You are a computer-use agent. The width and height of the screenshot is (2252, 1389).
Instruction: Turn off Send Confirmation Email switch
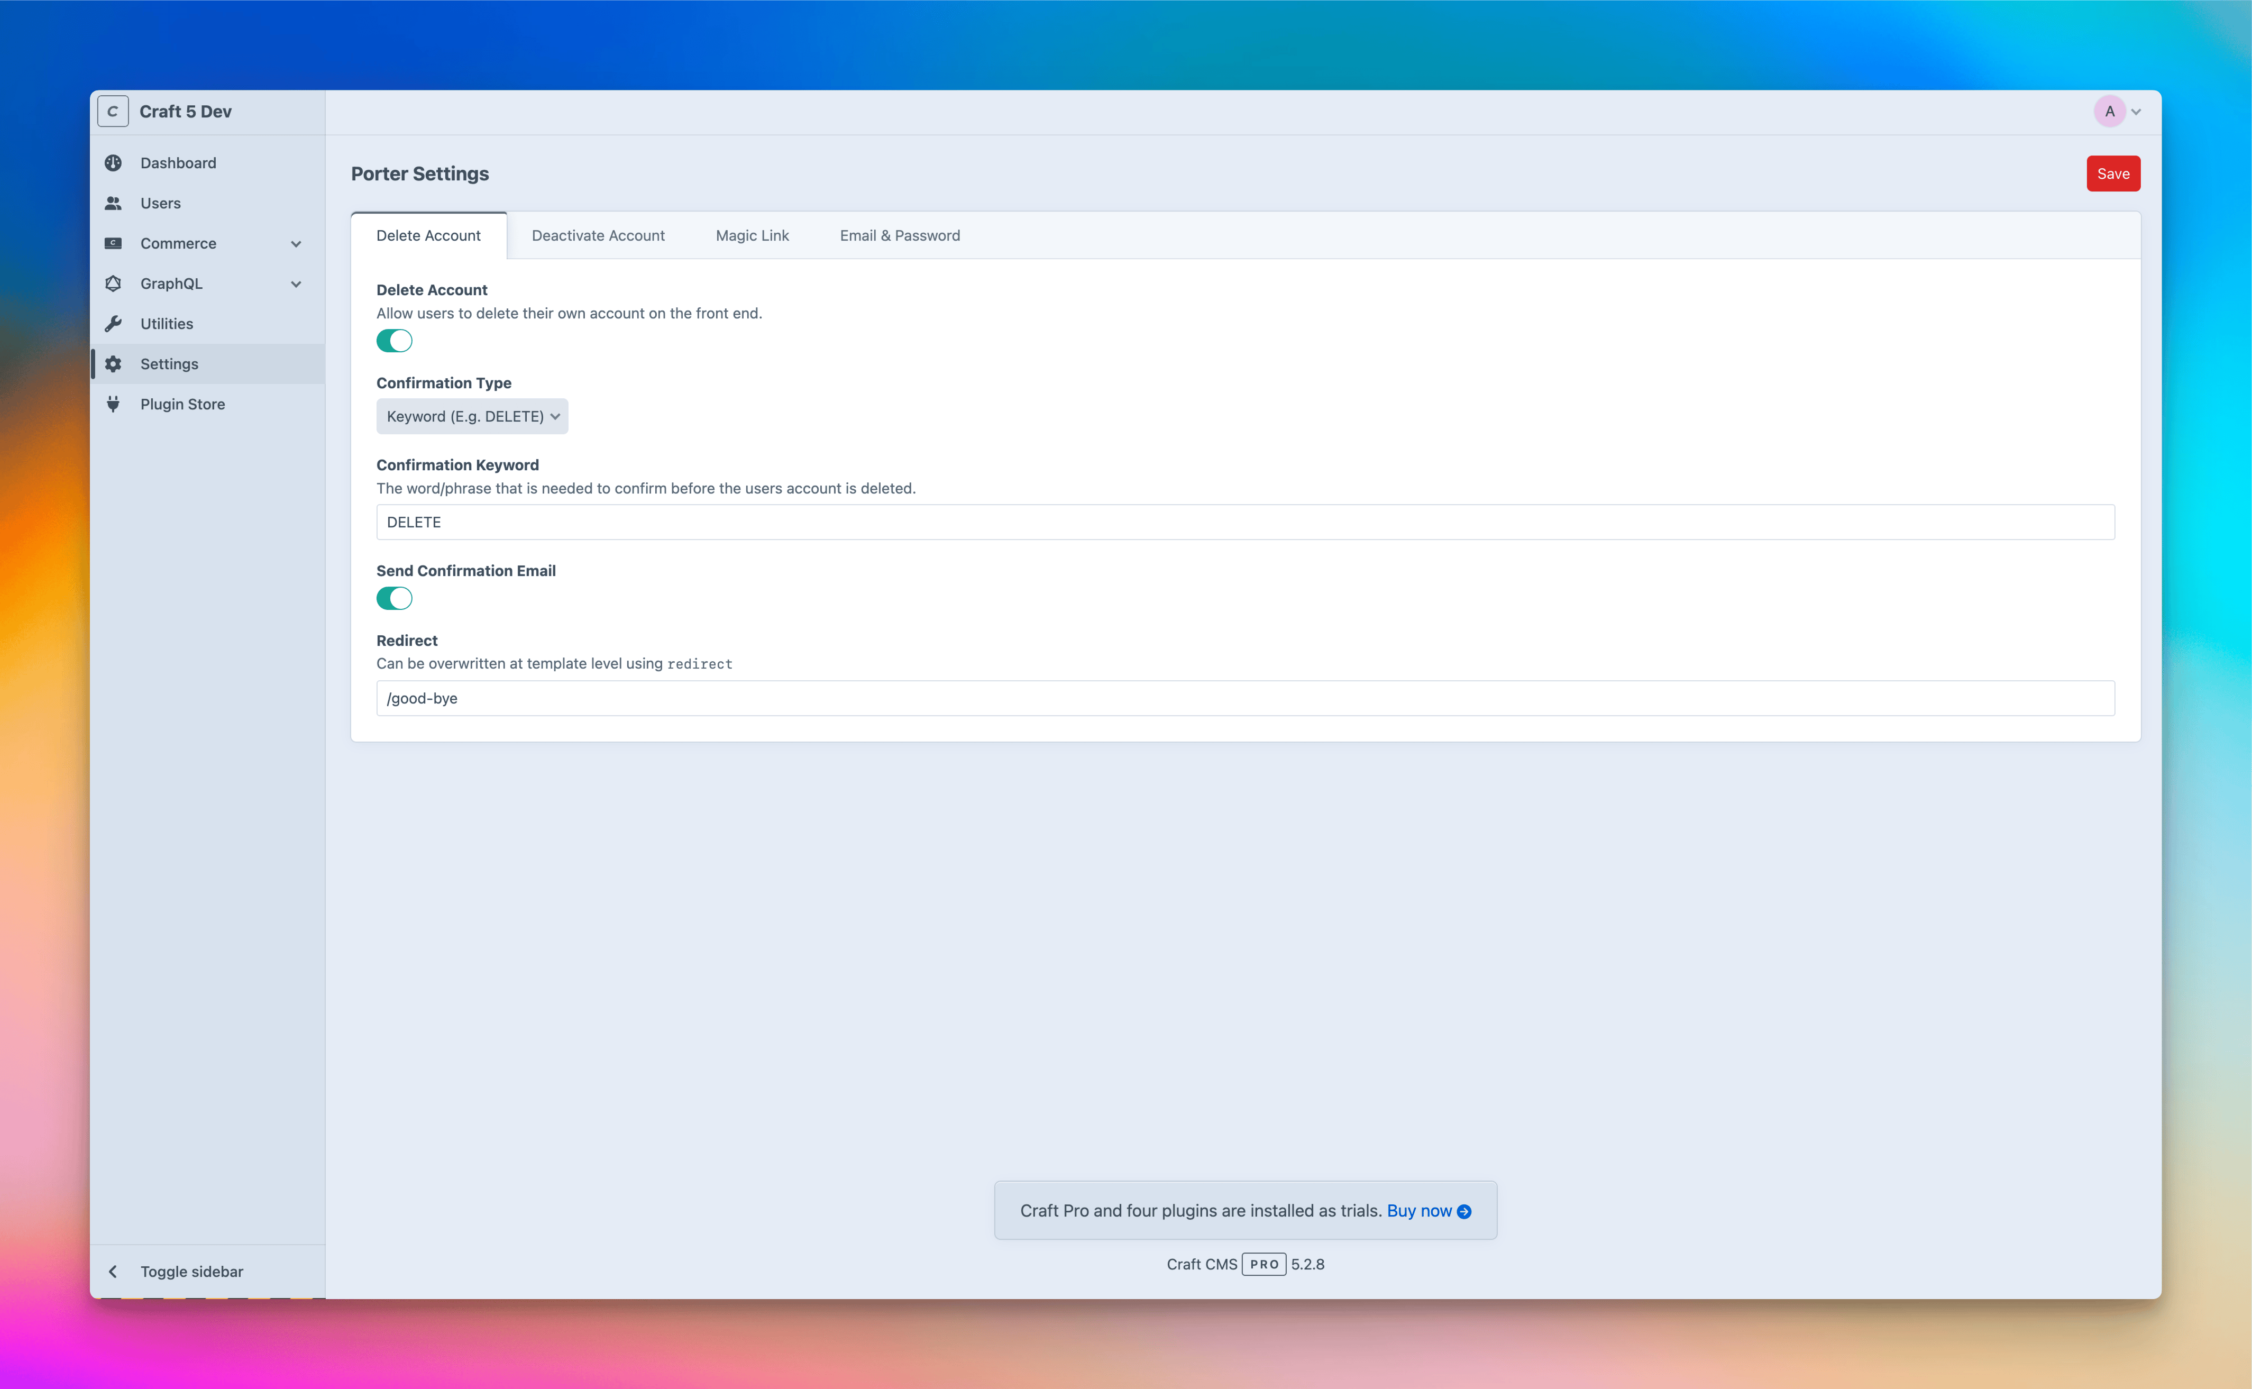[394, 599]
